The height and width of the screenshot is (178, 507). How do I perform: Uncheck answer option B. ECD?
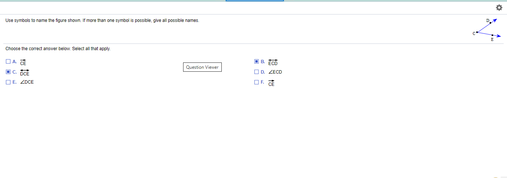coord(257,61)
